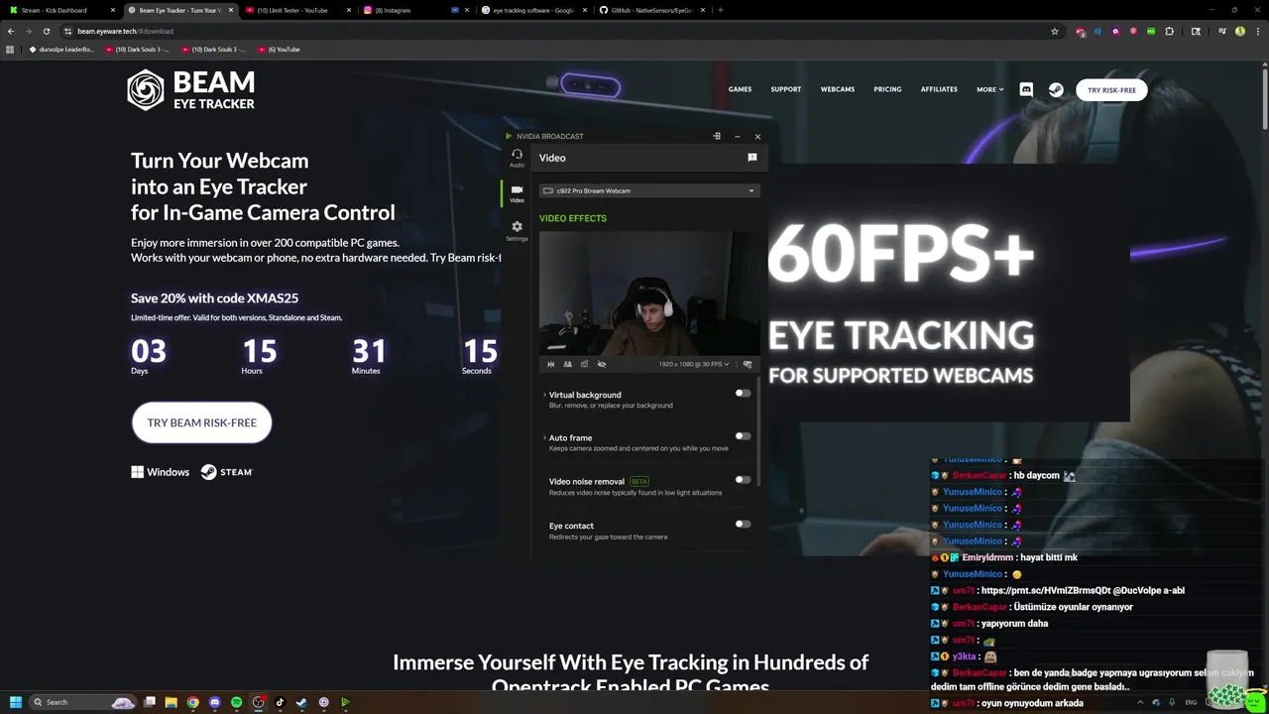Image resolution: width=1269 pixels, height=714 pixels.
Task: Expand the Auto frame options chevron
Action: click(544, 437)
